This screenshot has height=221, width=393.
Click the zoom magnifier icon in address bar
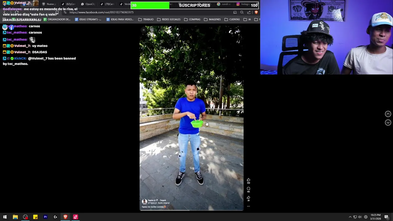click(242, 12)
